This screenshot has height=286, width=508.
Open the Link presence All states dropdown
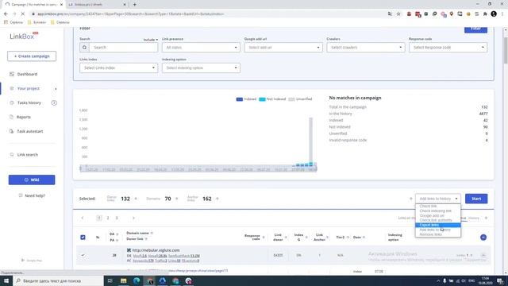point(201,48)
